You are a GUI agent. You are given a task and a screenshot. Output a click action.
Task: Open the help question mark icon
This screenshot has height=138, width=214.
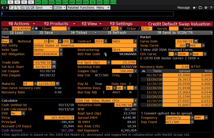tap(211, 8)
